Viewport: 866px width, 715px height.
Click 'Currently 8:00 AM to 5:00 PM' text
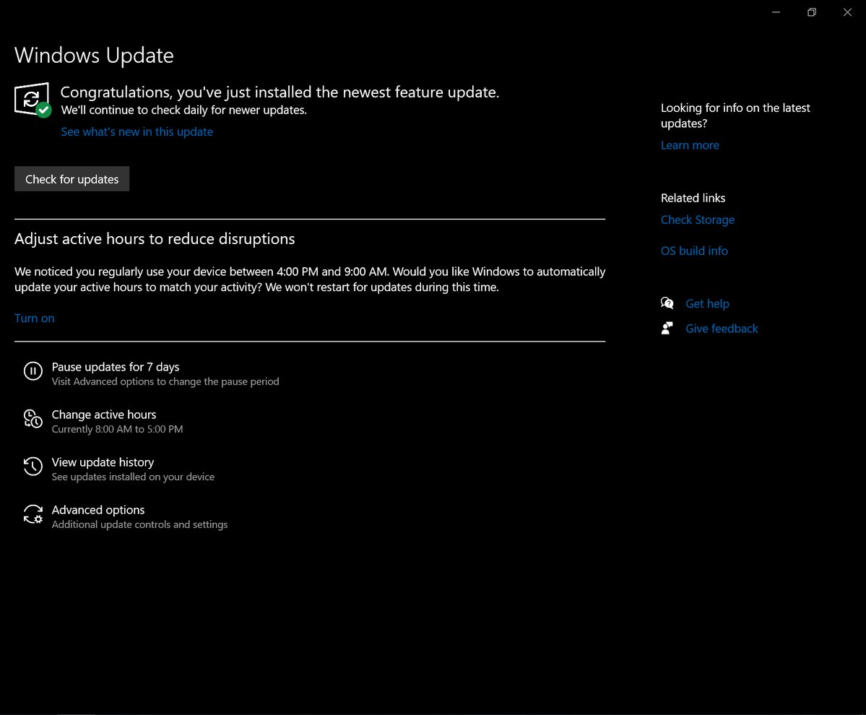(117, 429)
